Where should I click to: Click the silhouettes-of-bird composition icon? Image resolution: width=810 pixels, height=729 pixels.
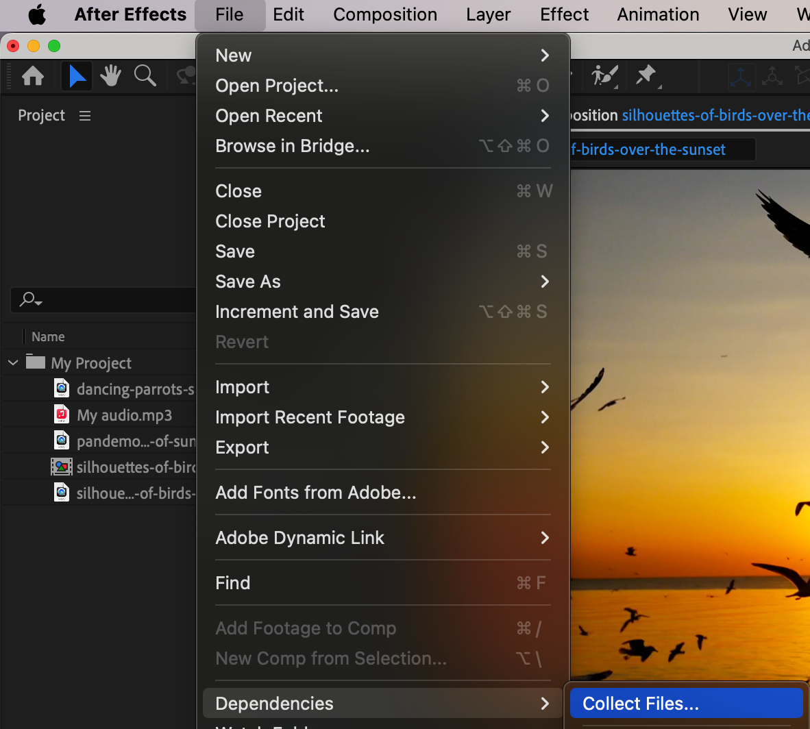click(x=62, y=467)
